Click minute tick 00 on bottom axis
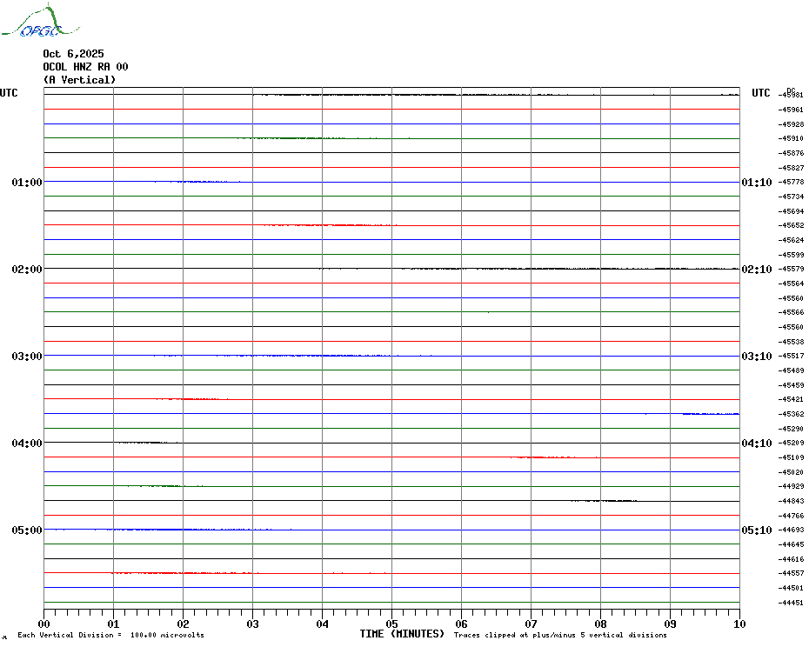 pos(44,624)
